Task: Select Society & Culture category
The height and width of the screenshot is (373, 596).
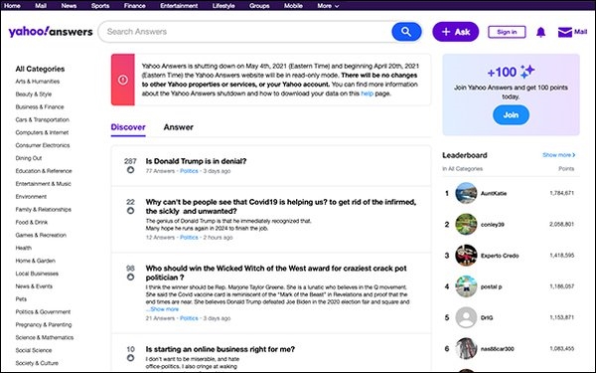Action: 37,363
